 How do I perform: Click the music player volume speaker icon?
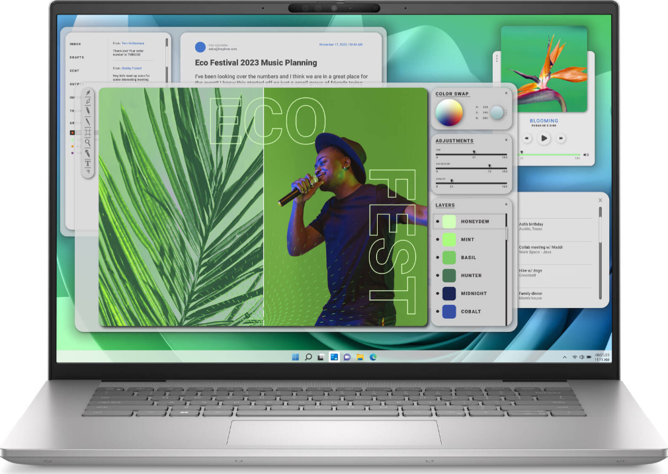coord(585,153)
